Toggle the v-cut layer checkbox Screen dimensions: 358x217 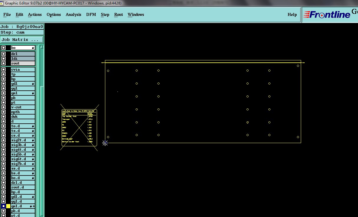(4, 107)
